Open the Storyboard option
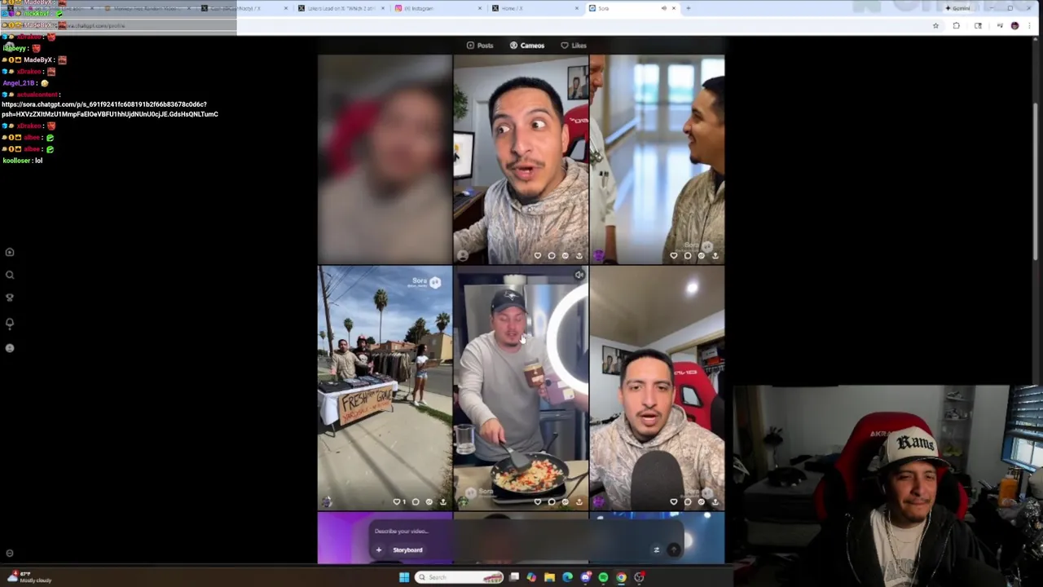Screen dimensions: 1043x587 point(407,550)
